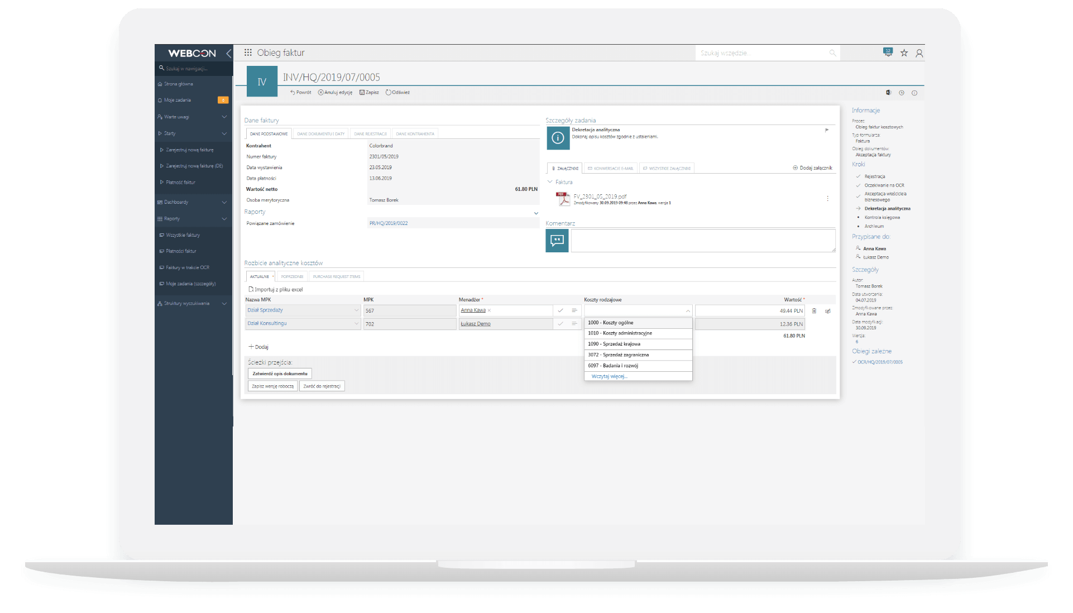Collapse the Faktura attachments group
Viewport: 1073px width, 613px height.
[550, 182]
